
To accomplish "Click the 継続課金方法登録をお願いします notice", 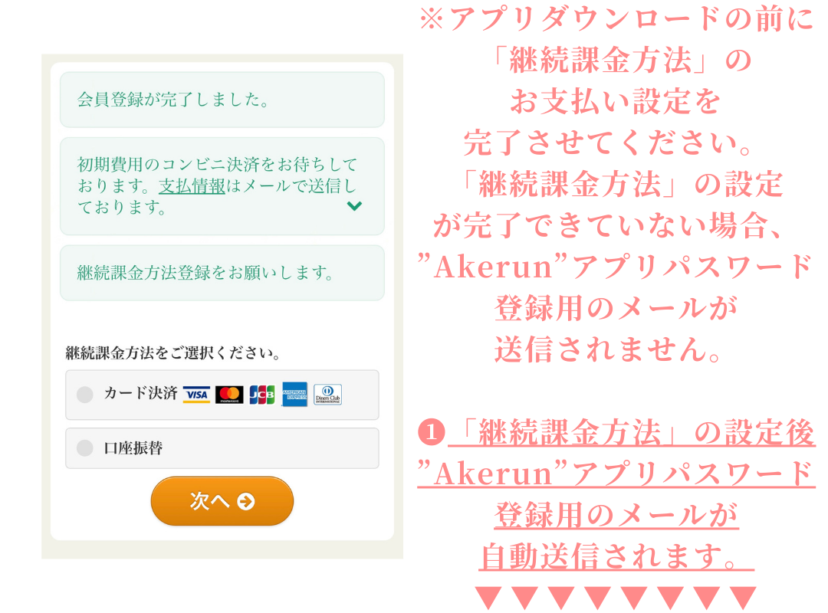I will (222, 273).
